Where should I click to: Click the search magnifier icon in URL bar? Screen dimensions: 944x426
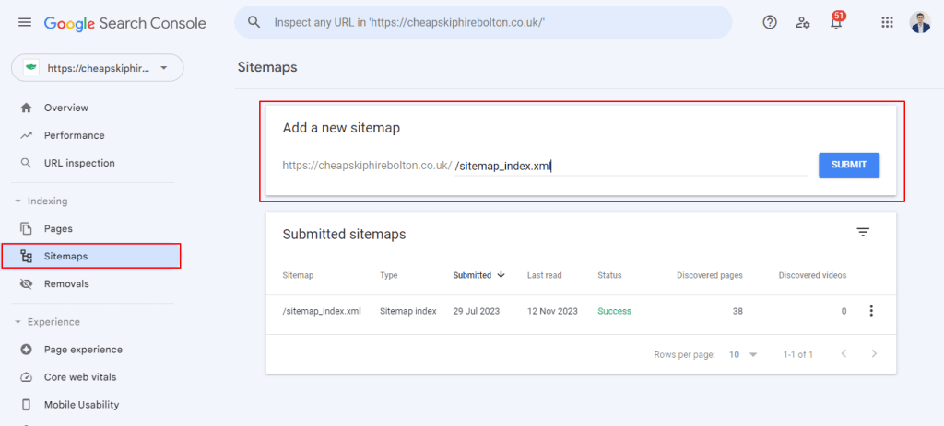(254, 23)
